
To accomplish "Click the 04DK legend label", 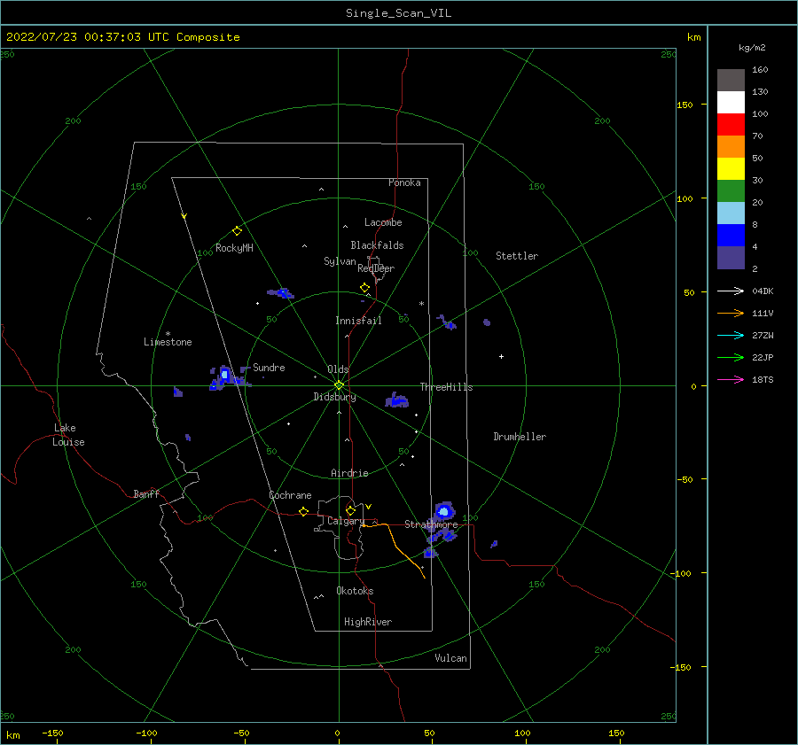I will [x=763, y=291].
